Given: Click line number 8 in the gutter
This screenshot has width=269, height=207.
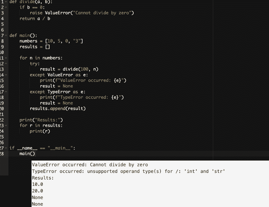Looking at the screenshot, I should (2, 41).
